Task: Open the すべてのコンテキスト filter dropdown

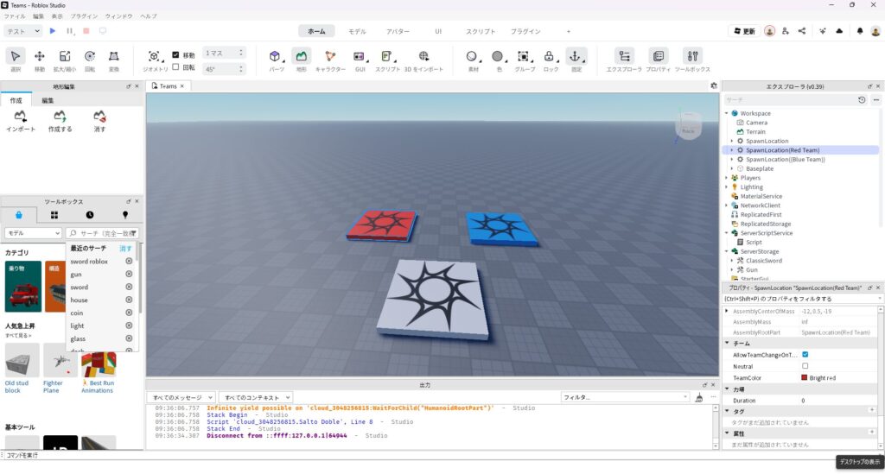Action: (x=256, y=397)
